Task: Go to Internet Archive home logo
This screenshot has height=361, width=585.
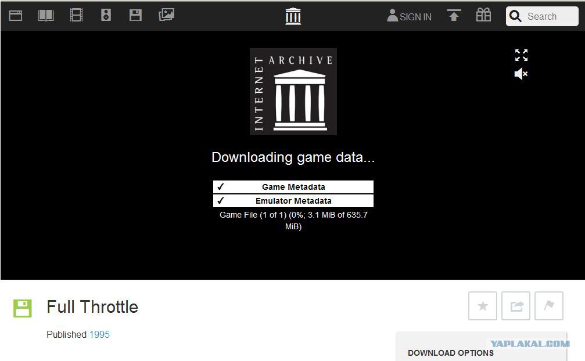Action: tap(293, 16)
